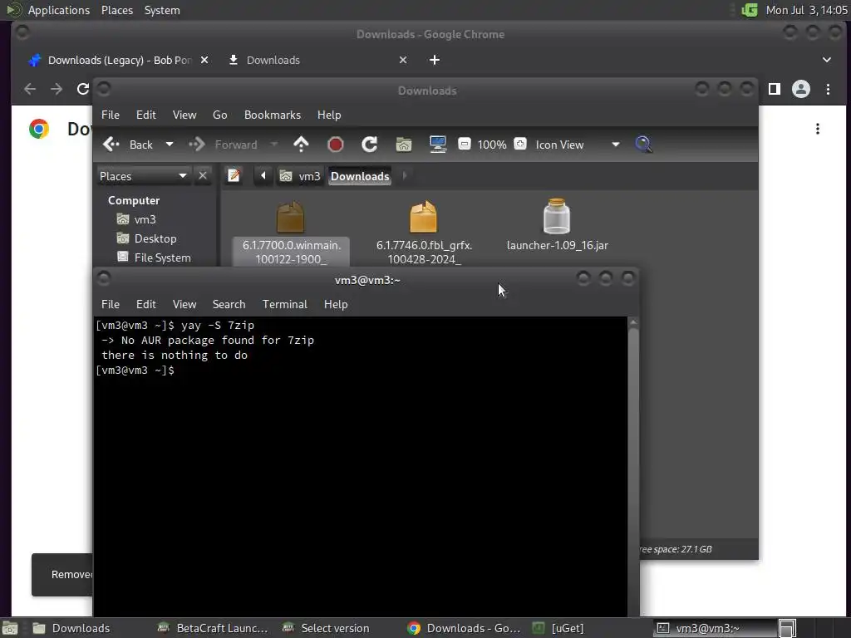This screenshot has height=638, width=851.
Task: Click Chrome back navigation arrow
Action: point(30,89)
